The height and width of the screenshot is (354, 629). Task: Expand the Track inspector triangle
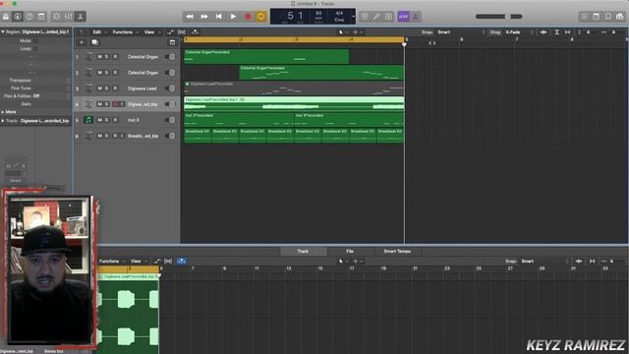coord(3,120)
